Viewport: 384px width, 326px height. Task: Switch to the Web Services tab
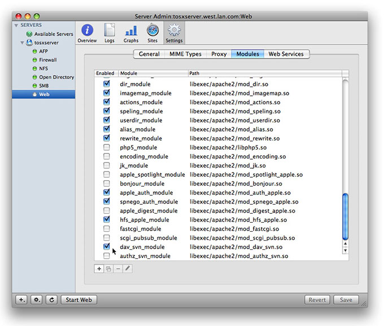pos(286,54)
